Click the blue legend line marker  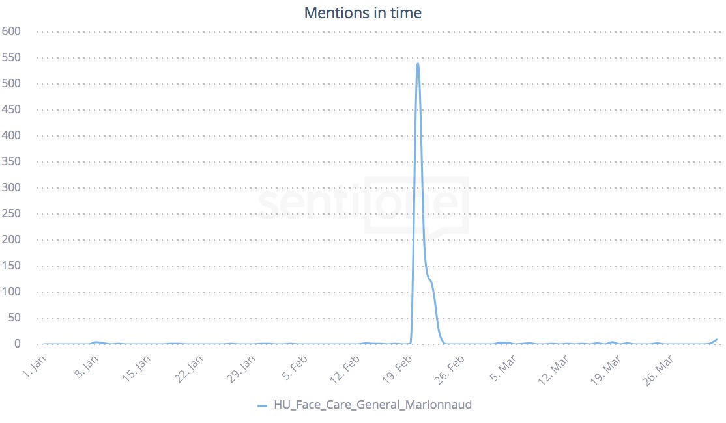[x=263, y=405]
